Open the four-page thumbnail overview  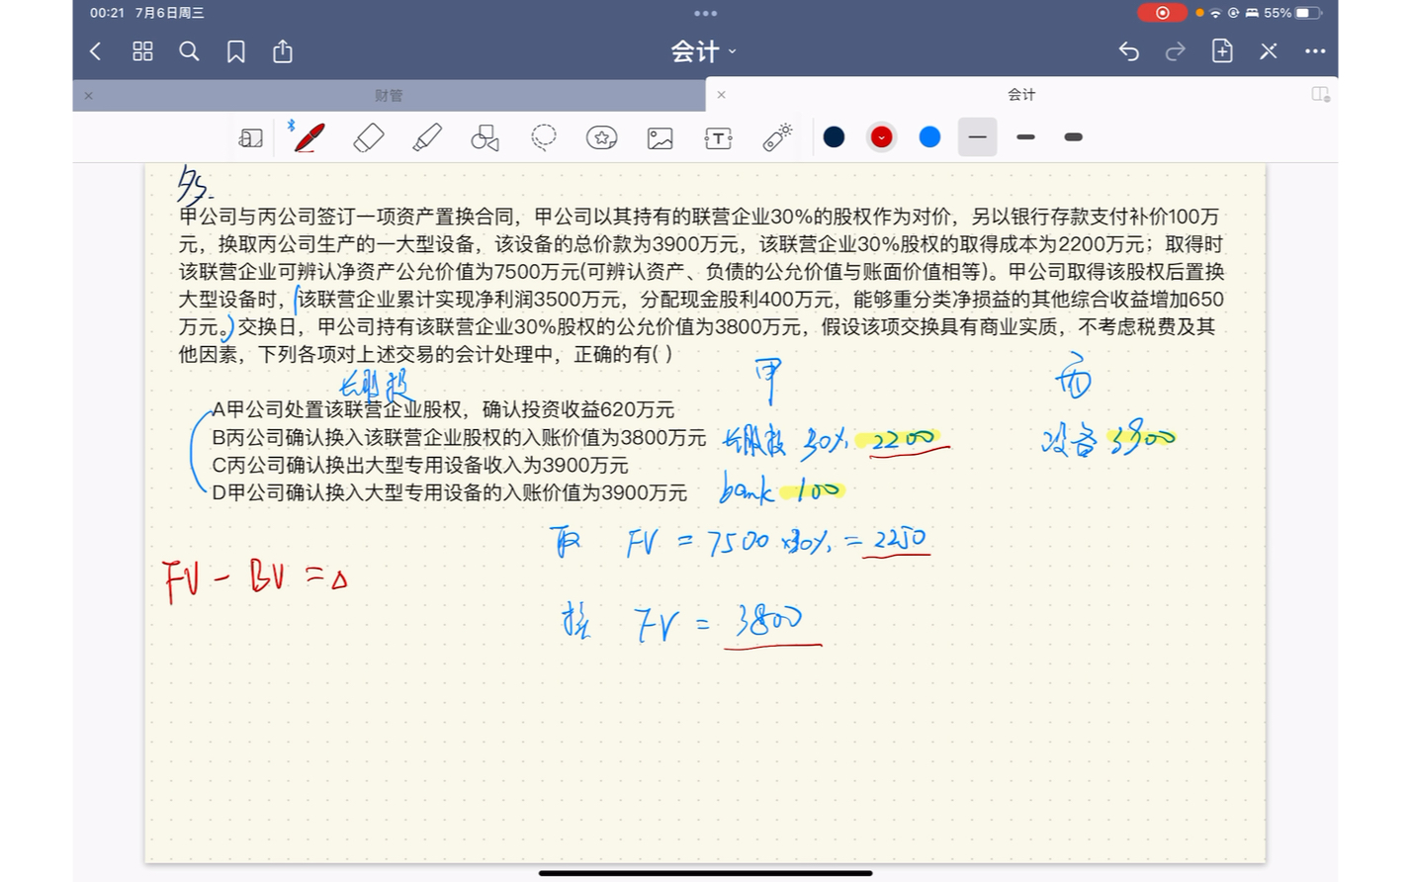pos(142,51)
